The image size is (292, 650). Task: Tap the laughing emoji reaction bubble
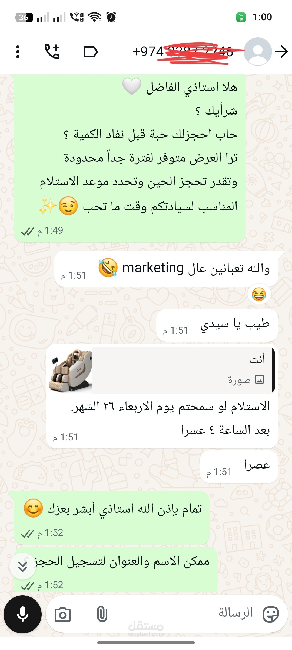259,294
